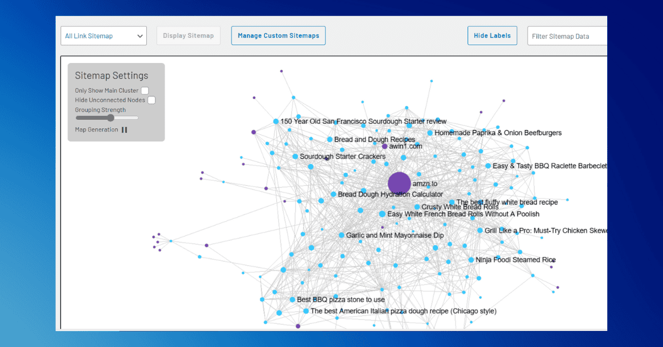Toggle Hide Unconnected Nodes checkbox
The width and height of the screenshot is (663, 347).
(x=151, y=100)
